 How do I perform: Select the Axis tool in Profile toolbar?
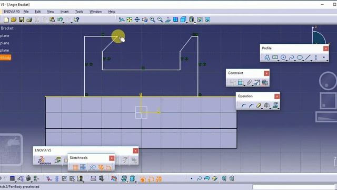(x=316, y=58)
